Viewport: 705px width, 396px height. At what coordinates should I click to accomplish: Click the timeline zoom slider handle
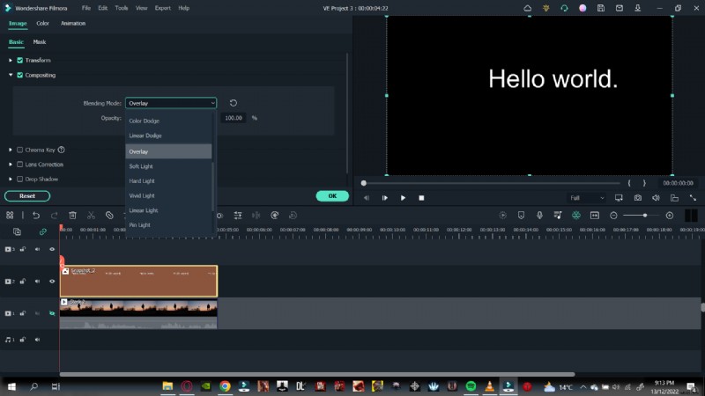[x=645, y=215]
